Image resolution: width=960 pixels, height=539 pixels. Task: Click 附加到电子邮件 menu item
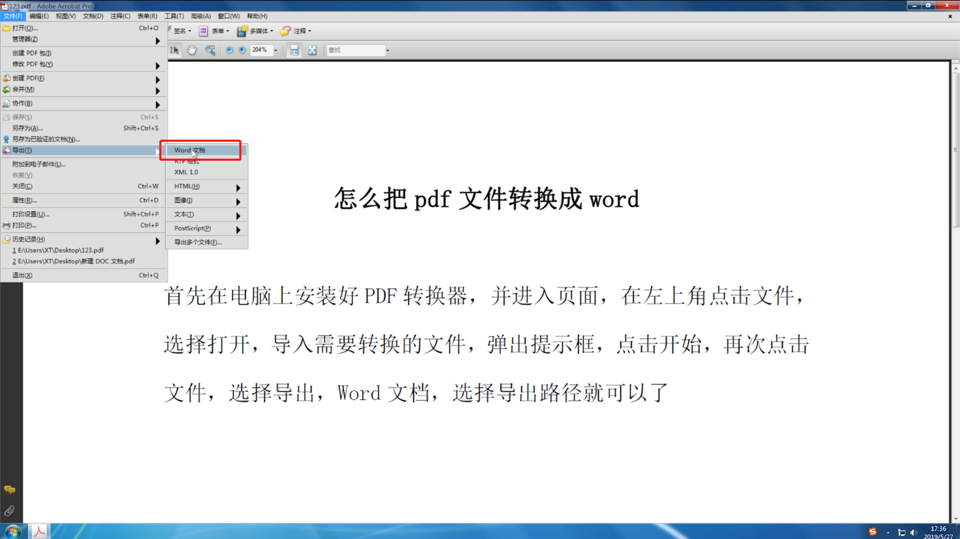click(84, 164)
